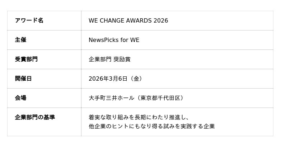The width and height of the screenshot is (287, 147).
Task: Click the year 2026 in the award name
Action: click(160, 20)
